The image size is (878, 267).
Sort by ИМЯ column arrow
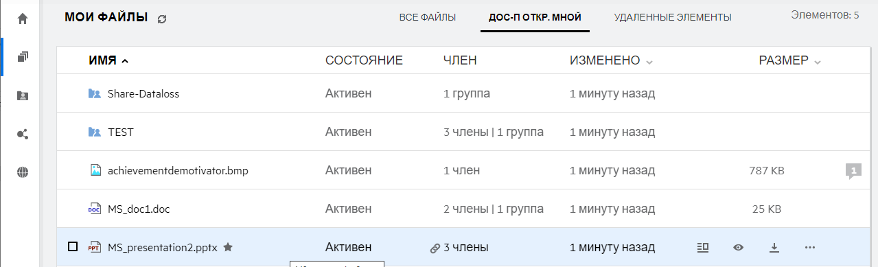pos(124,61)
